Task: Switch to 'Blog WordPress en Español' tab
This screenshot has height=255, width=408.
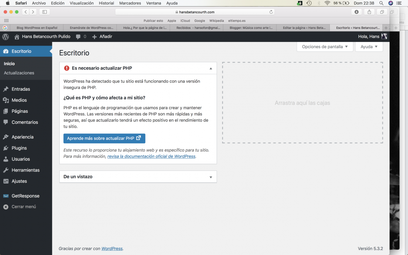Action: pos(37,28)
